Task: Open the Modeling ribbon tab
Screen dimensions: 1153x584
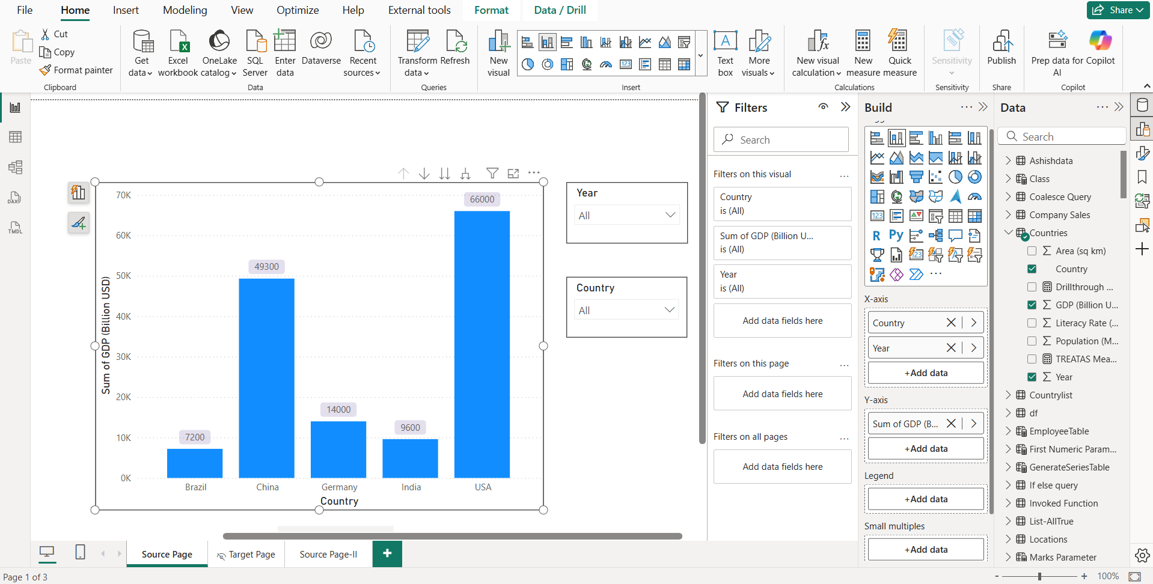Action: pos(184,10)
